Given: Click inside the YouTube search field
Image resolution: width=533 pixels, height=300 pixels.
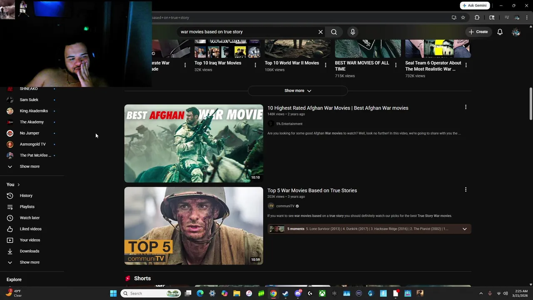Looking at the screenshot, I should point(248,32).
